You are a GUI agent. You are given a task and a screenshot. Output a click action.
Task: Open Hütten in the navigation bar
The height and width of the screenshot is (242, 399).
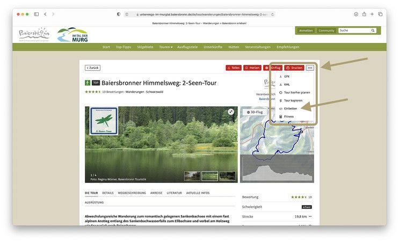tap(234, 47)
